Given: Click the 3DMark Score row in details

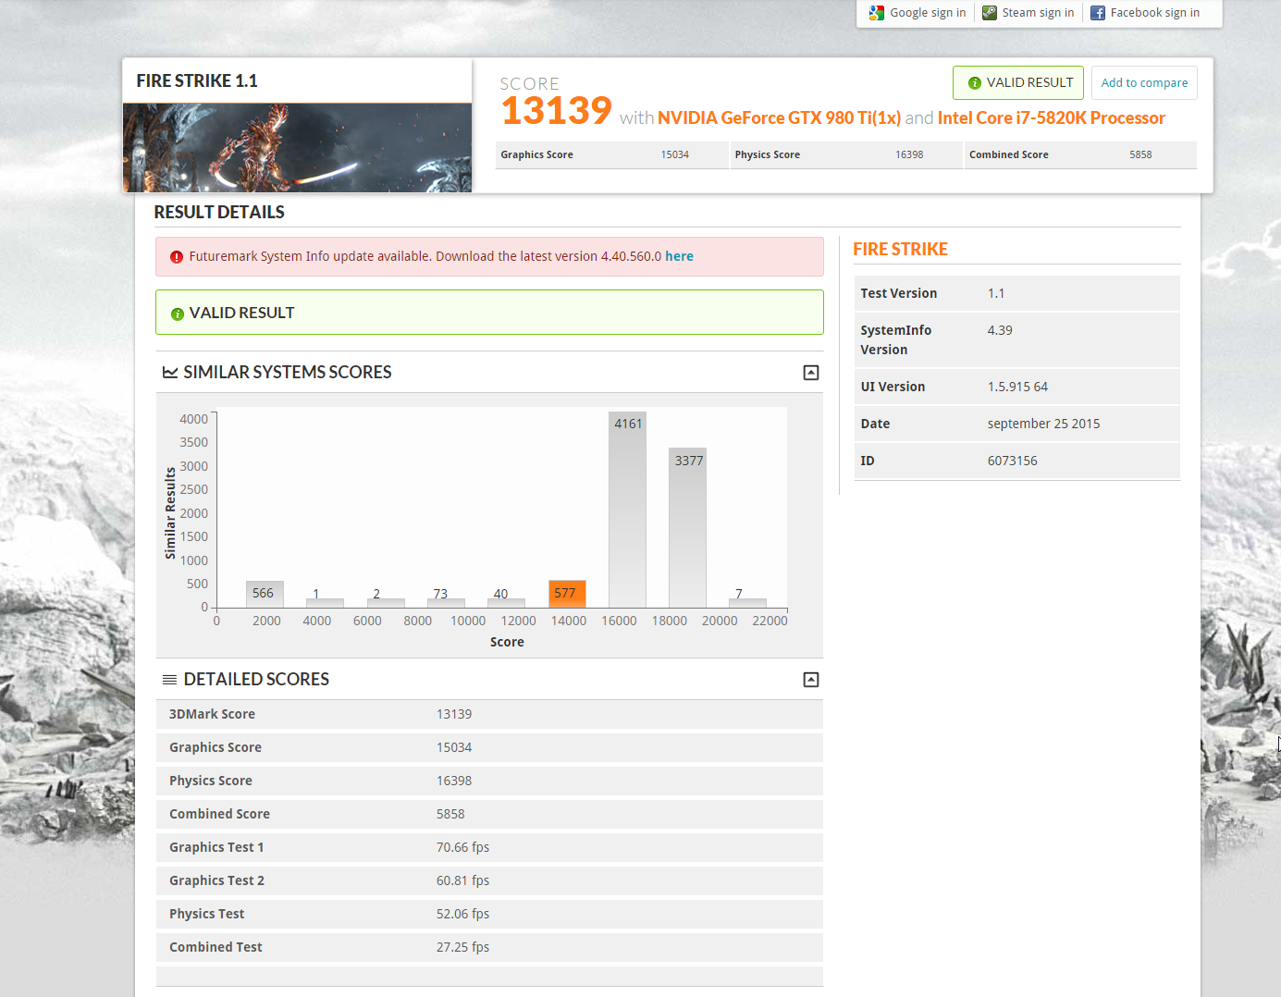Looking at the screenshot, I should point(489,714).
